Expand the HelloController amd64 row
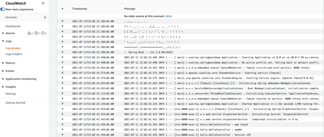The height and width of the screenshot is (137, 324). (62, 129)
